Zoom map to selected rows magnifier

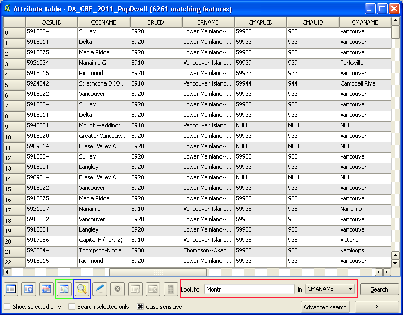click(x=82, y=289)
